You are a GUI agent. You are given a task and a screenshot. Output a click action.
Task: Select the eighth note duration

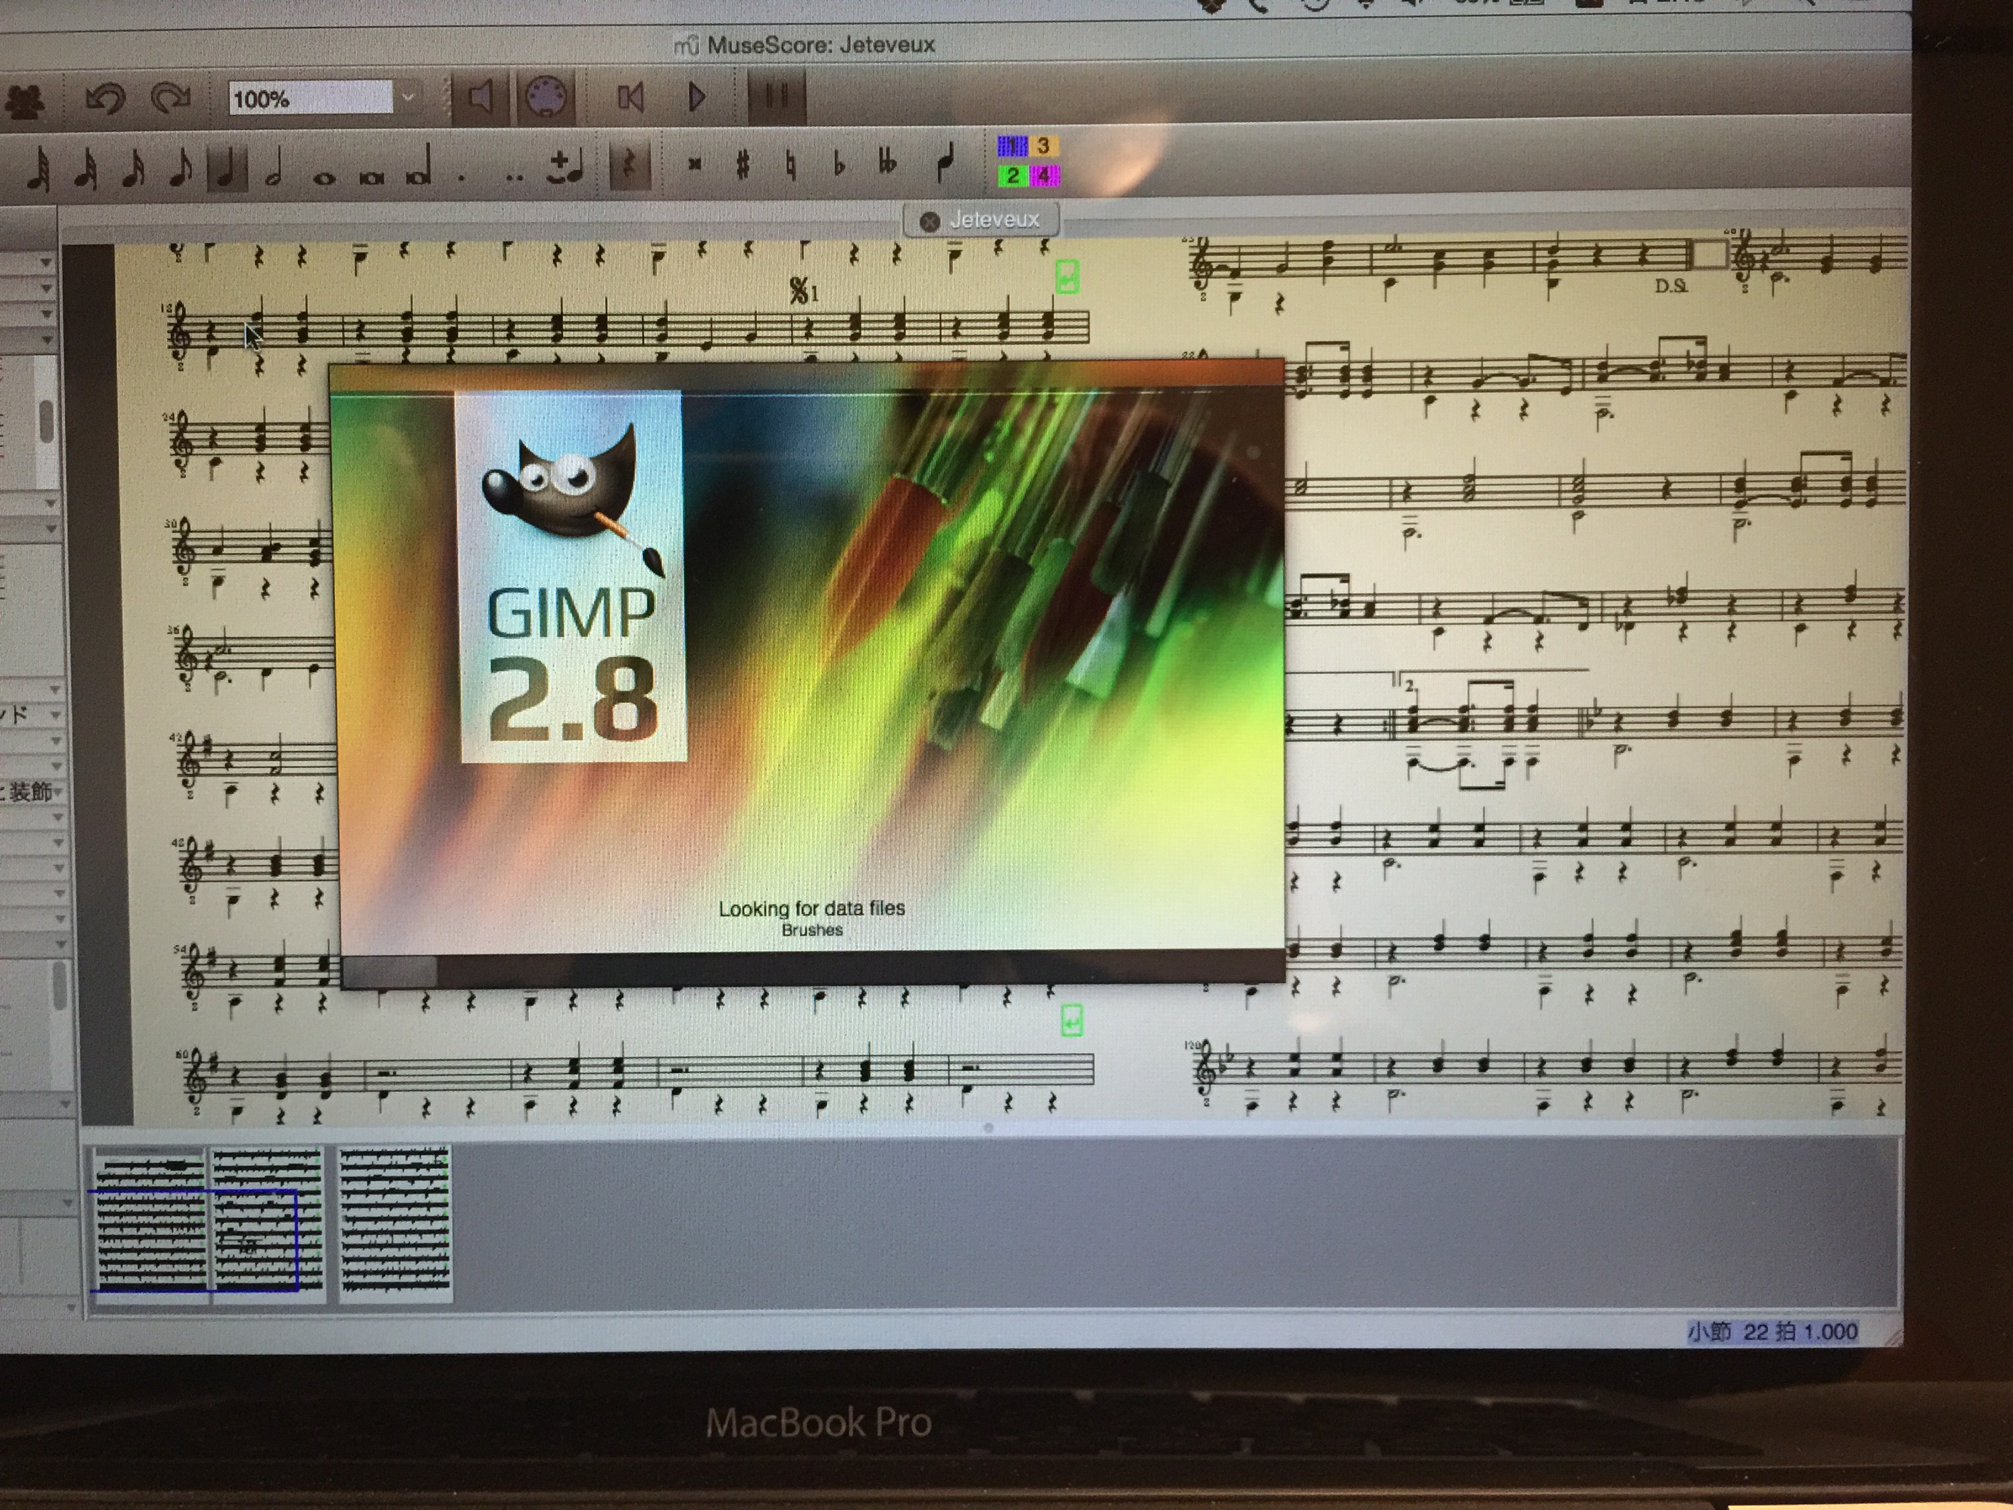coord(180,168)
